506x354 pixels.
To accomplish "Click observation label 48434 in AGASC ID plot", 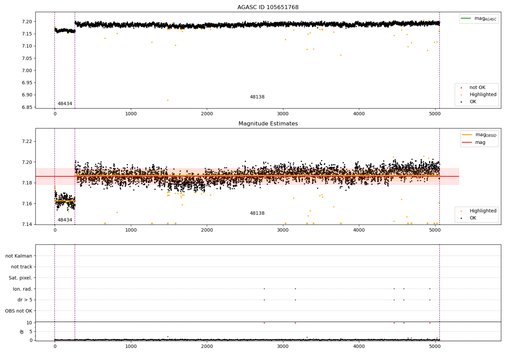I will click(65, 104).
